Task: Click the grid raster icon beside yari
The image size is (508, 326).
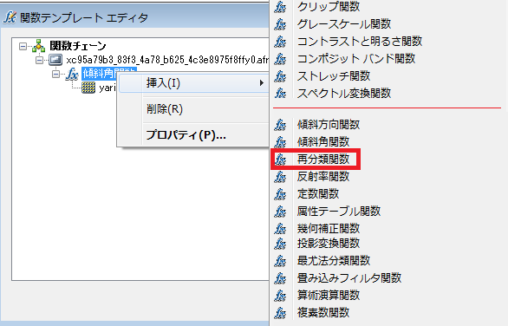Action: (x=88, y=88)
